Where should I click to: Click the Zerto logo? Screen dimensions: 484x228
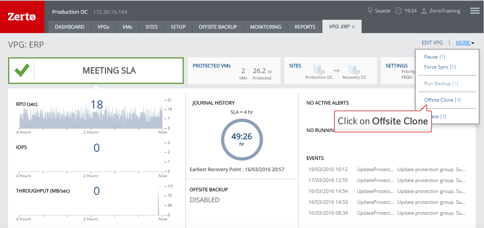coord(22,17)
